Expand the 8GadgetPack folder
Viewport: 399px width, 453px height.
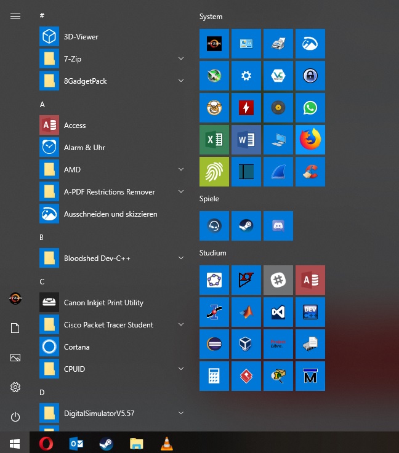point(181,81)
